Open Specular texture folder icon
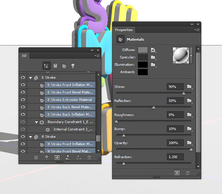This screenshot has width=222, height=194. point(153,57)
